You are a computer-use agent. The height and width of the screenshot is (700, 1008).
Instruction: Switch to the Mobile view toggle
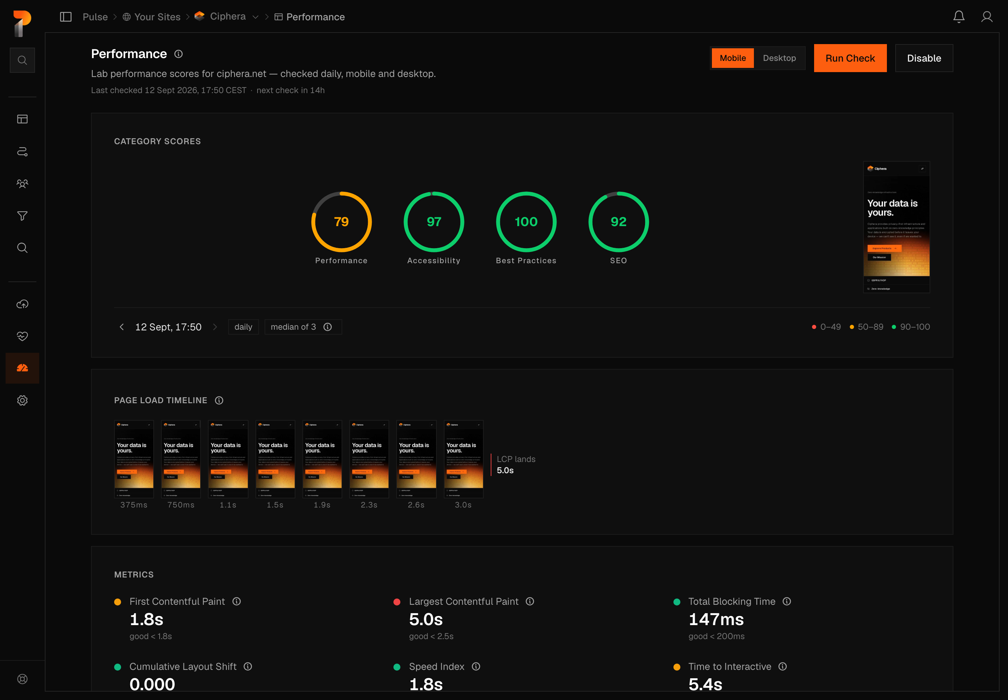click(733, 58)
